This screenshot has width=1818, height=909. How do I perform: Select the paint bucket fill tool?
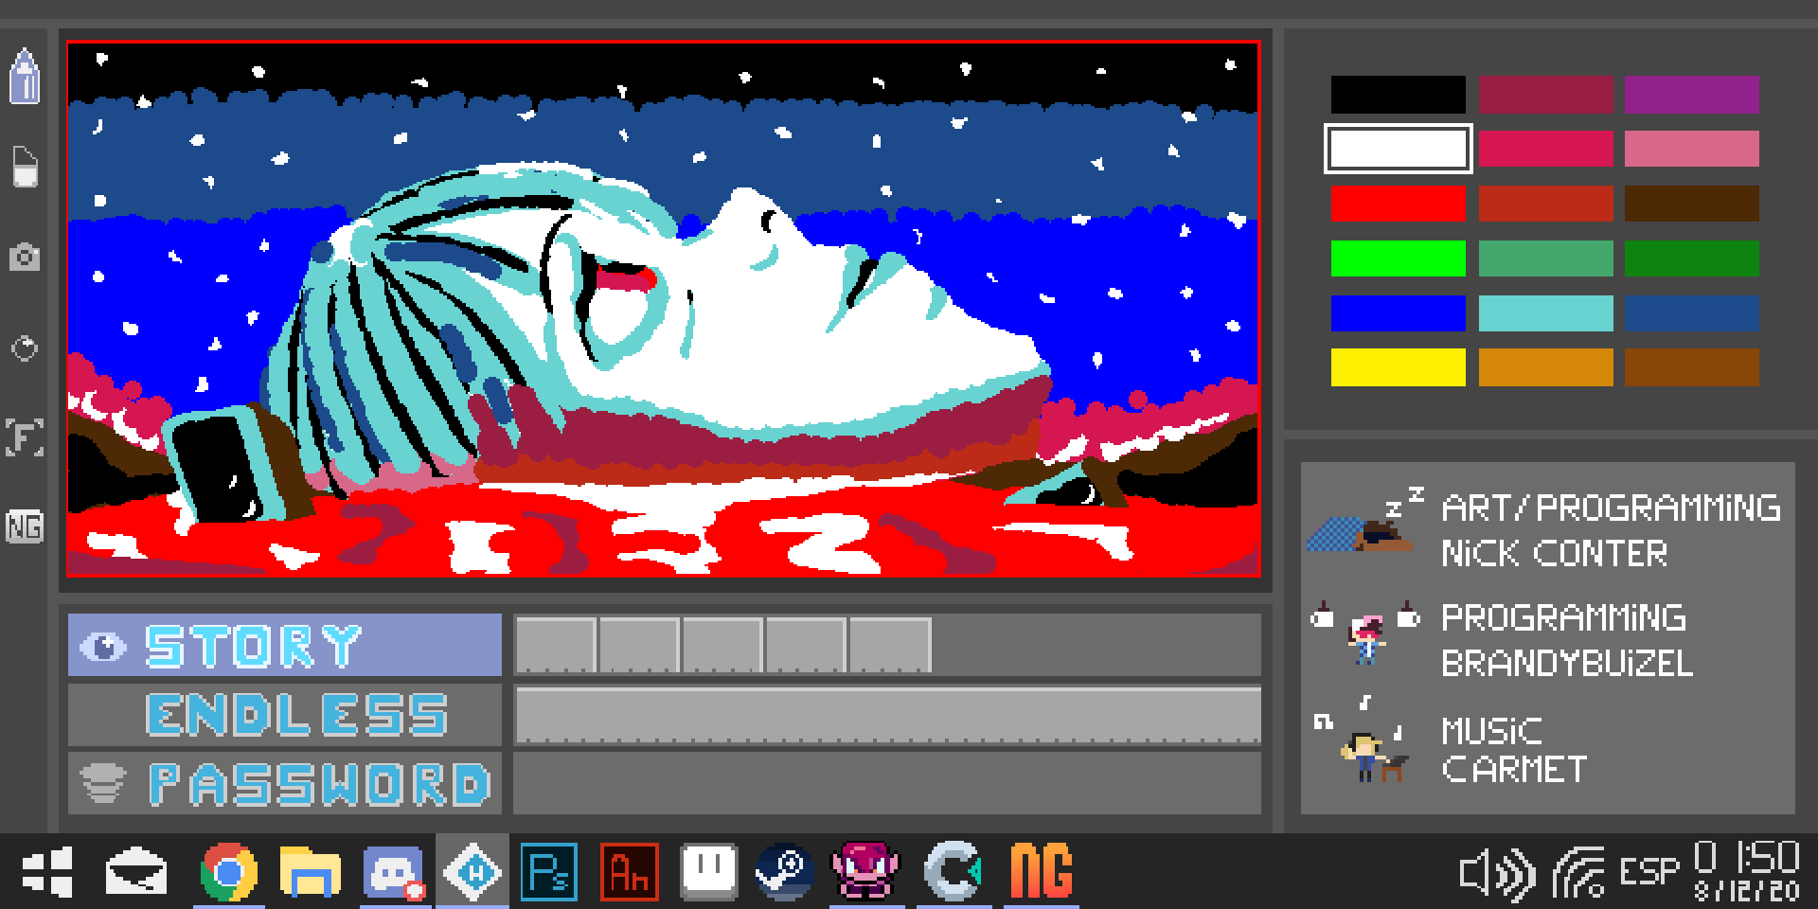[x=26, y=167]
